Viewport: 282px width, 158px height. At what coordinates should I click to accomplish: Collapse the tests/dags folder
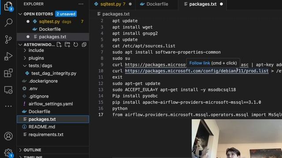25,65
